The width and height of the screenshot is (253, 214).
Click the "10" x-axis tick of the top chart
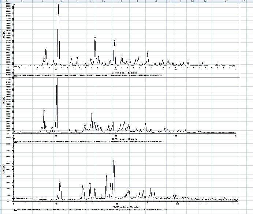(x=56, y=70)
